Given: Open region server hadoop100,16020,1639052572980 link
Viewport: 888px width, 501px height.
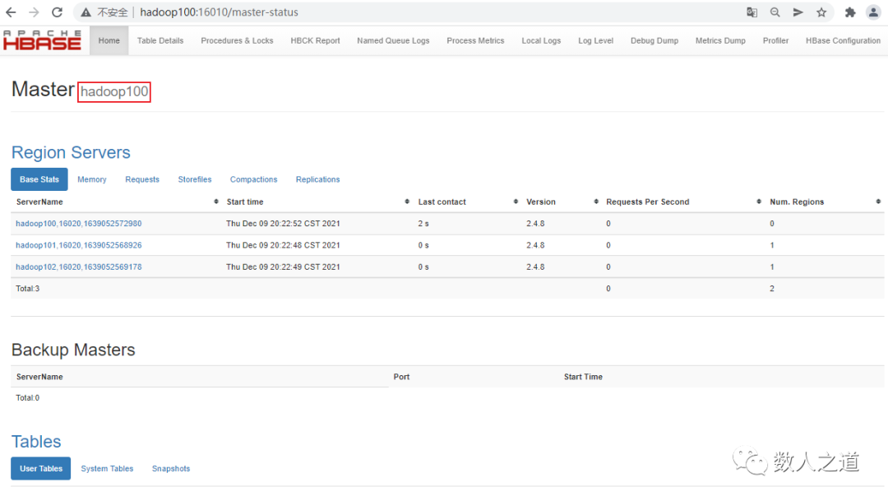Looking at the screenshot, I should click(x=79, y=223).
